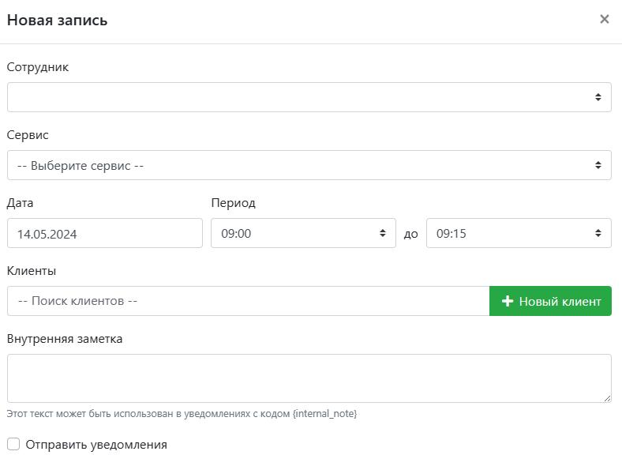
Task: Click the date field showing 14.05.2024
Action: 105,233
